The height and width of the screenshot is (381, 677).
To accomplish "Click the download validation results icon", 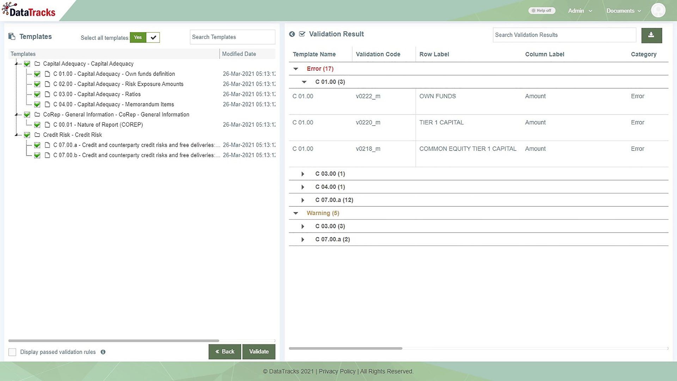I will (x=651, y=35).
